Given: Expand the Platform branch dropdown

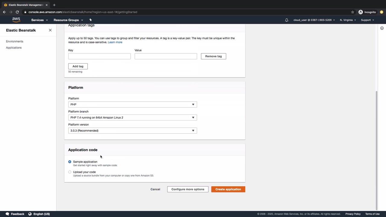Looking at the screenshot, I should click(x=132, y=118).
